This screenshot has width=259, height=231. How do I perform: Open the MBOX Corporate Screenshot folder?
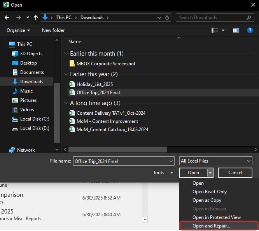106,64
